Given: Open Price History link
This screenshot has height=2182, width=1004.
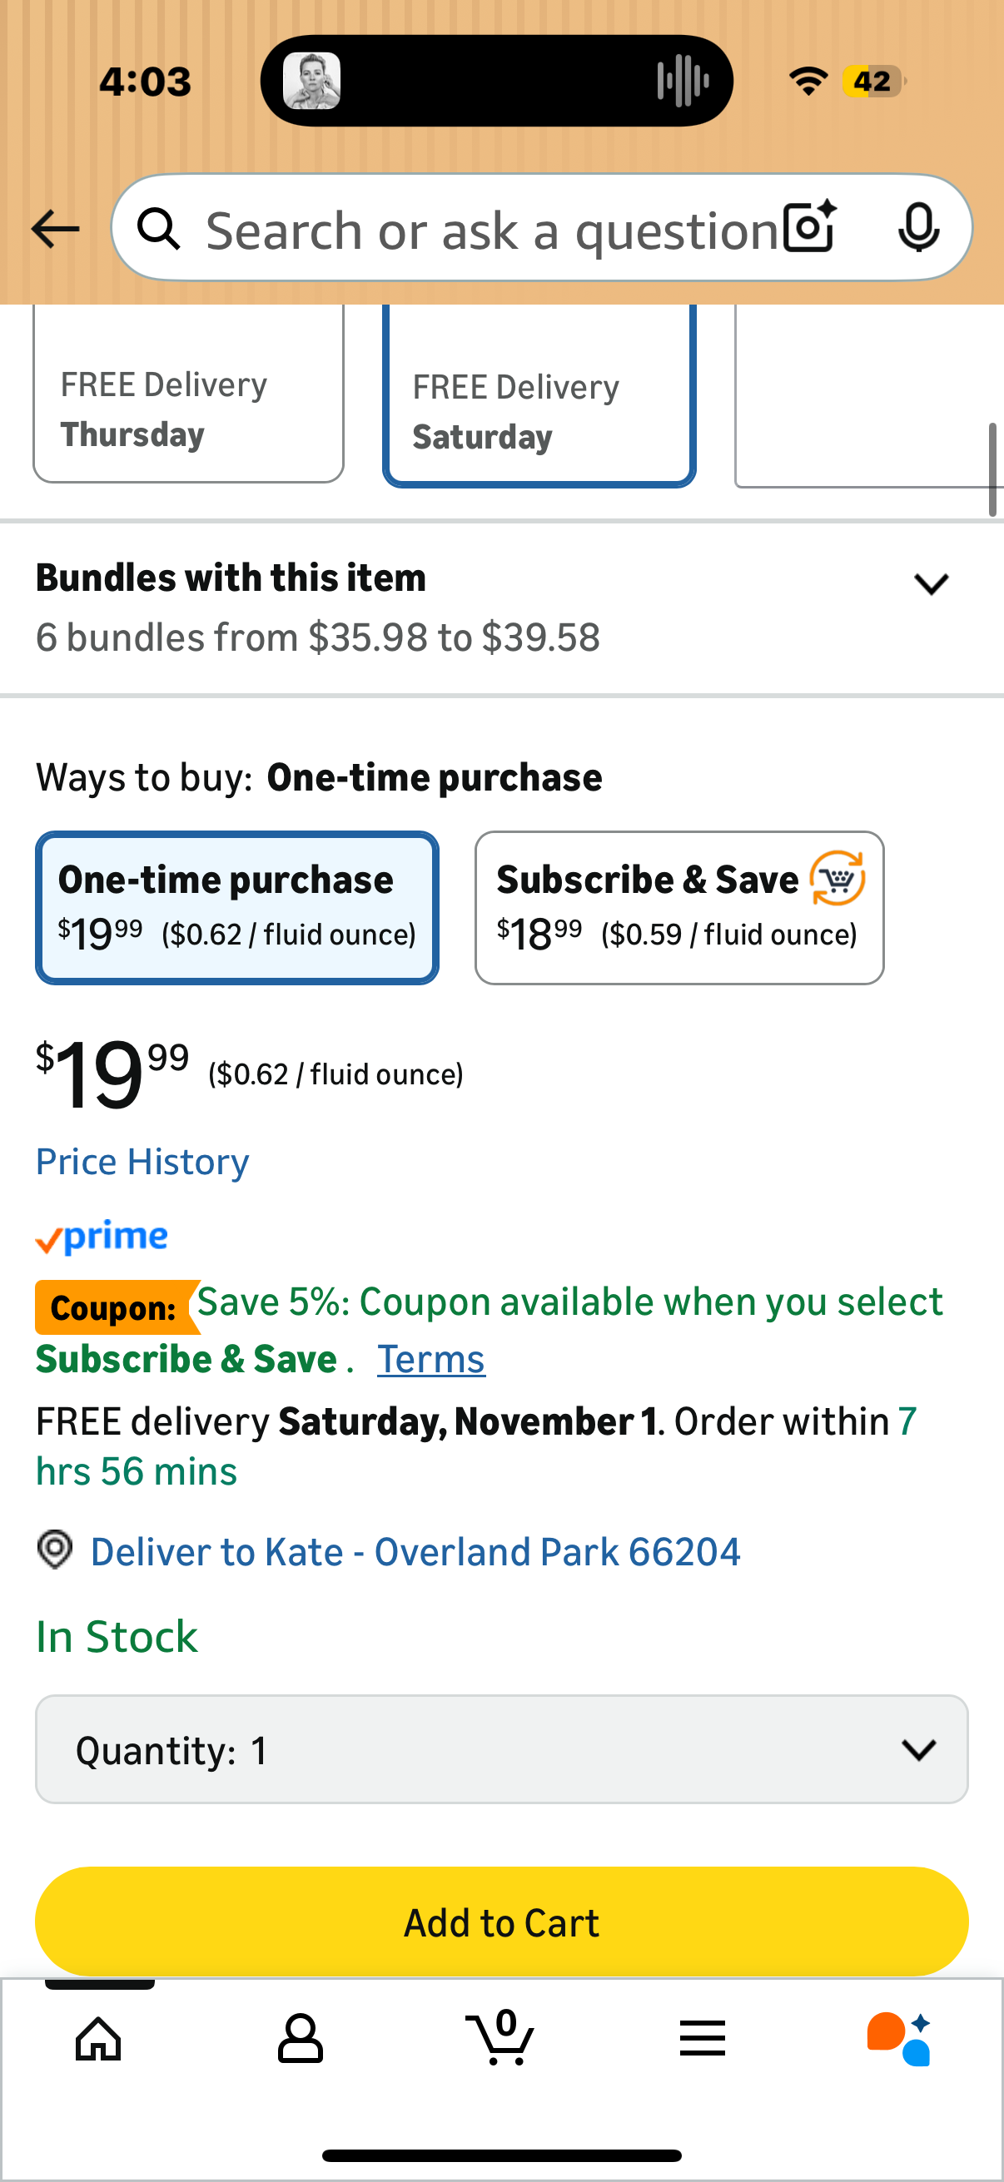Looking at the screenshot, I should pos(142,1161).
